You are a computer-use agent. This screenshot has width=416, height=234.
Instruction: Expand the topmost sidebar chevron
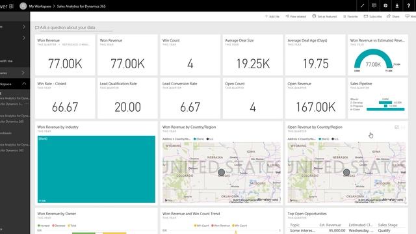tap(24, 27)
